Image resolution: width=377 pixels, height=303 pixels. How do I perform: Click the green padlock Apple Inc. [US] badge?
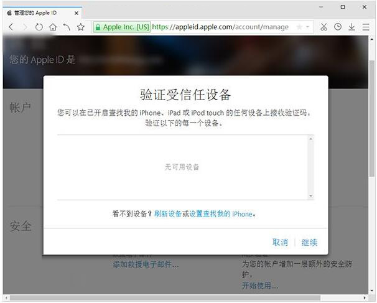tap(122, 27)
